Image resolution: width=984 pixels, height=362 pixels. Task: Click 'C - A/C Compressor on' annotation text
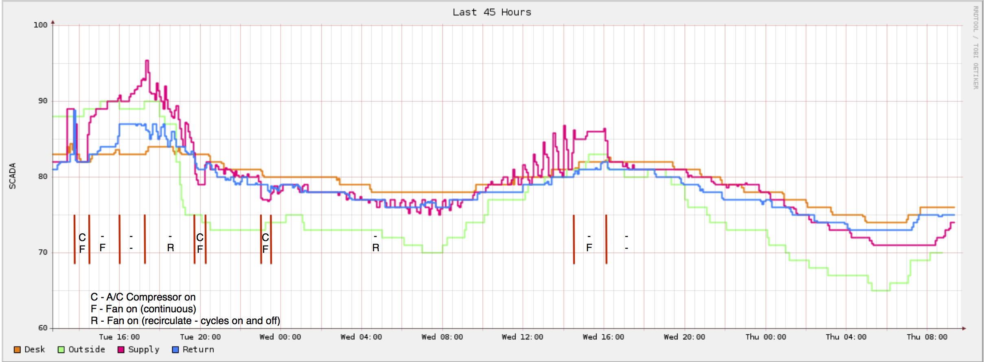tap(143, 297)
